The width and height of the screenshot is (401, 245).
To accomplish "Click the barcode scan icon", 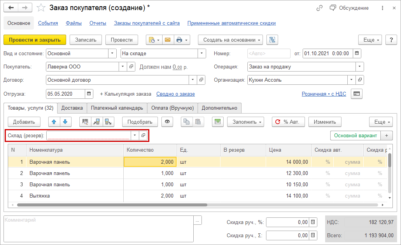I will [x=85, y=122].
